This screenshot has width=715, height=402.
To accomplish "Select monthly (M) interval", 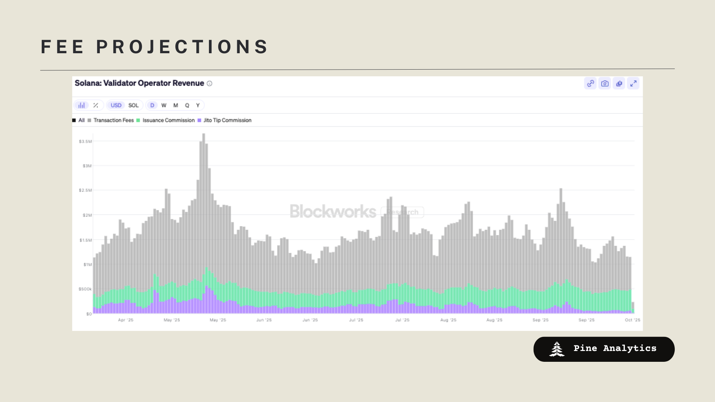I will pyautogui.click(x=176, y=105).
